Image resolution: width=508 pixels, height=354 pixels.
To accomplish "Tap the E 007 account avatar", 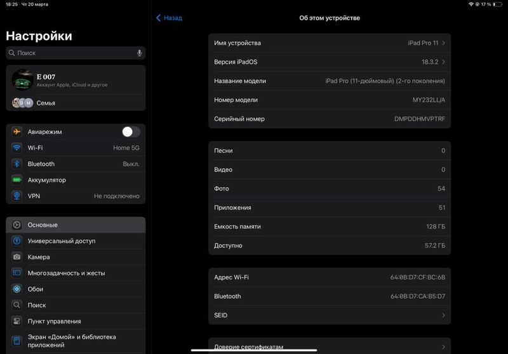I will pos(22,80).
